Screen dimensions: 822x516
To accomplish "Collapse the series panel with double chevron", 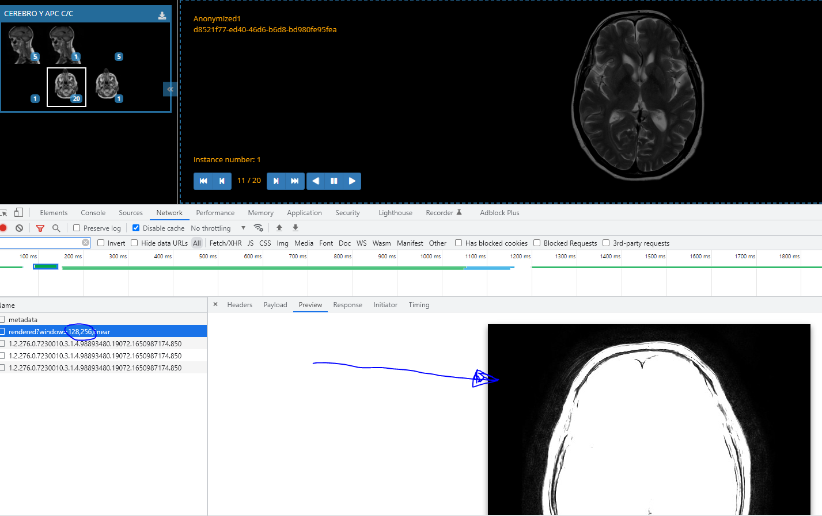I will (170, 89).
